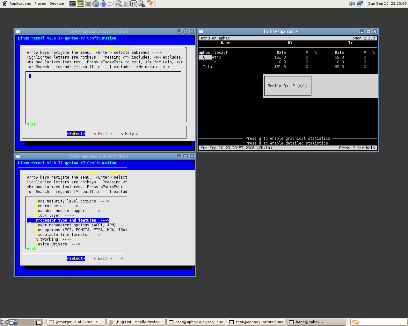Image resolution: width=408 pixels, height=326 pixels.
Task: Click < Help > in upper kernel config window
Action: pyautogui.click(x=129, y=134)
